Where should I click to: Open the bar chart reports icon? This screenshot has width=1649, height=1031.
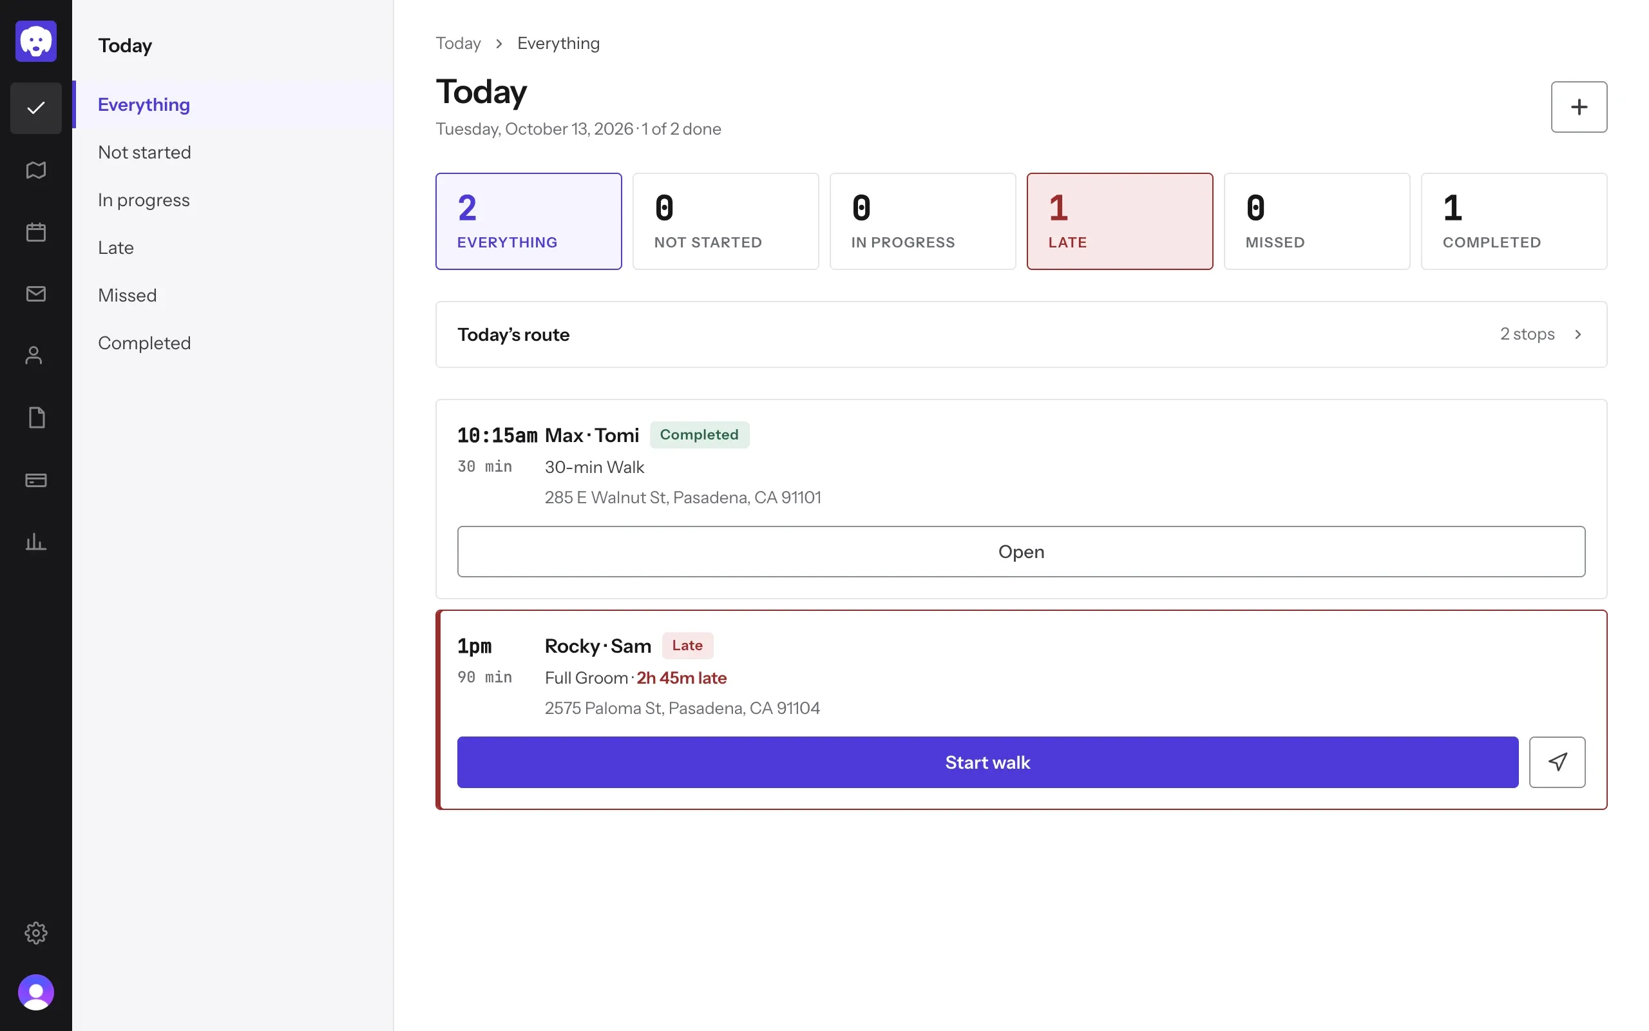(36, 542)
